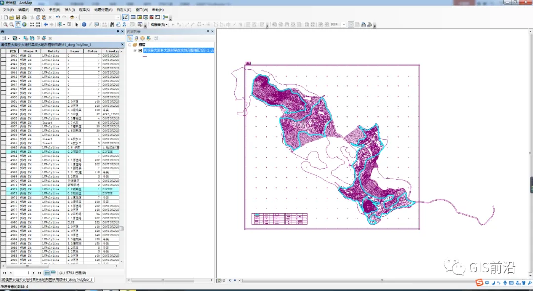Create a new map document
This screenshot has width=533, height=291.
coord(6,17)
